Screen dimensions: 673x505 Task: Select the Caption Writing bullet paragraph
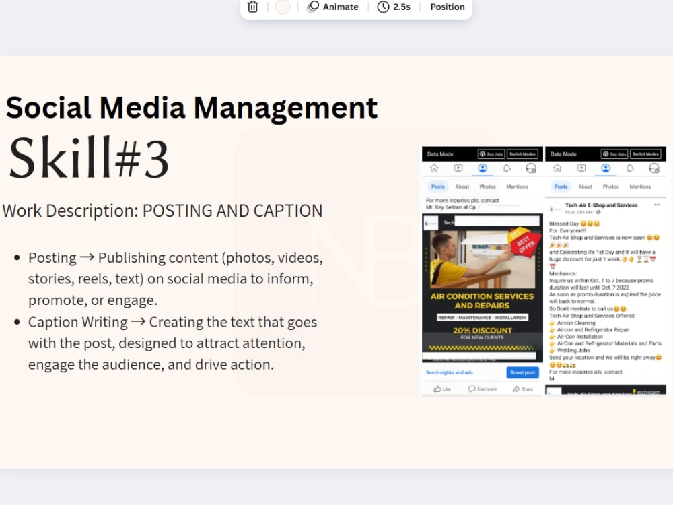[172, 343]
